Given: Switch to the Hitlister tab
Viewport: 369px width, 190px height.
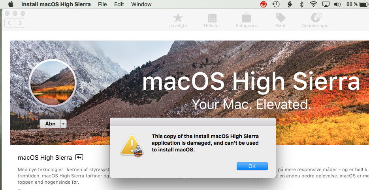Looking at the screenshot, I should coord(212,20).
